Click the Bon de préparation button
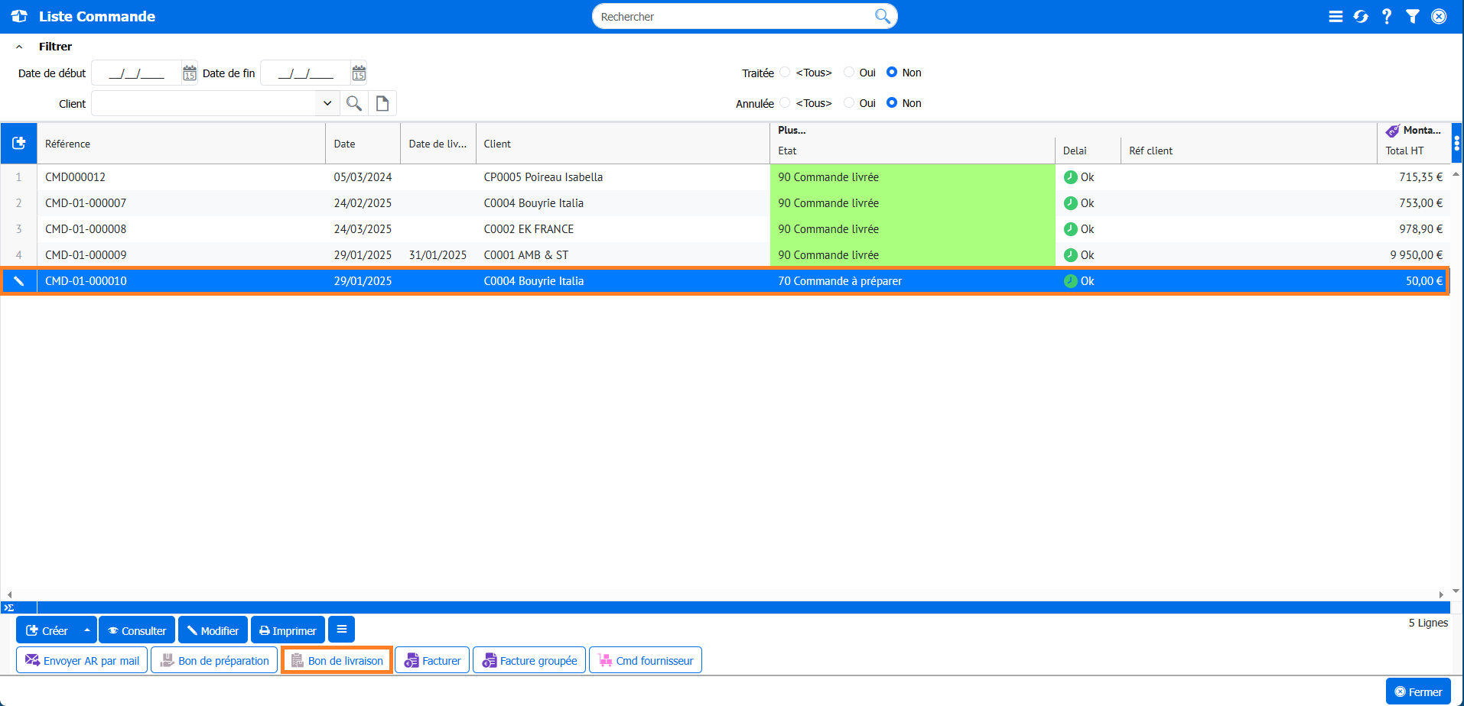The width and height of the screenshot is (1464, 706). click(214, 661)
